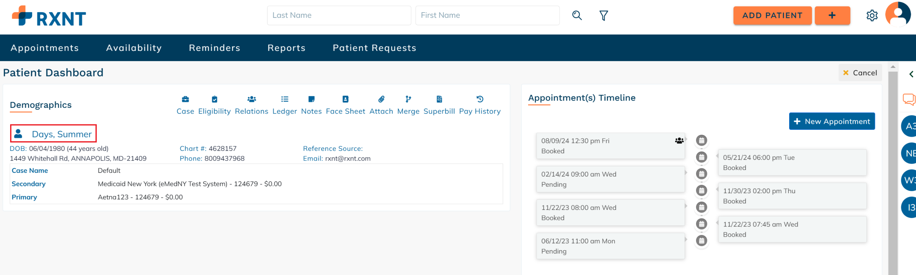916x275 pixels.
Task: Open the Face Sheet icon
Action: [346, 99]
